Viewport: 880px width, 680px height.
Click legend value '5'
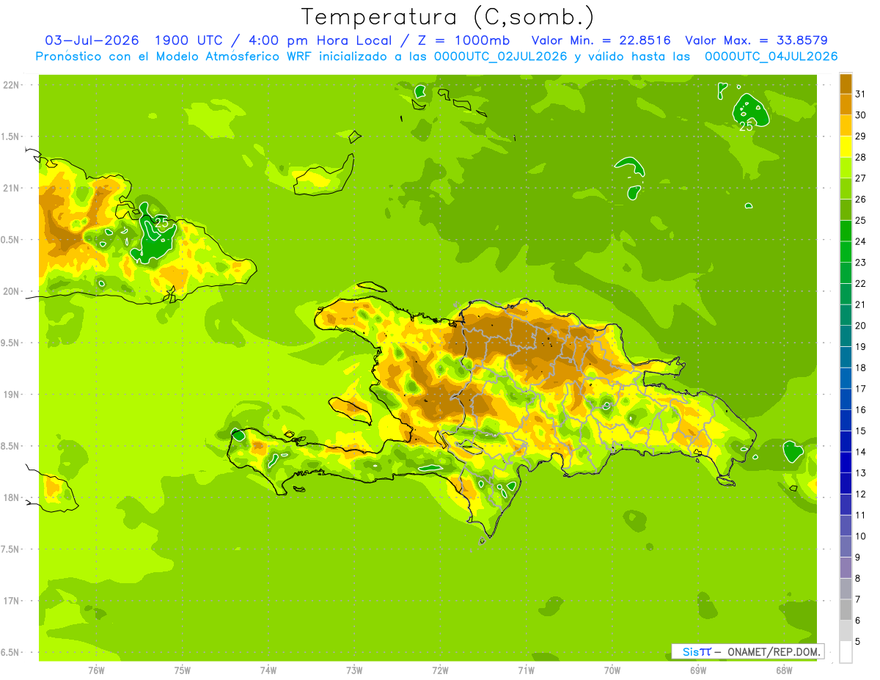coord(857,642)
